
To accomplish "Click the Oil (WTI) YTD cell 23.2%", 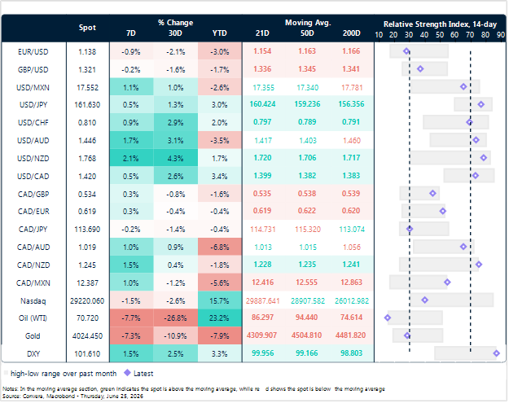I will pyautogui.click(x=220, y=318).
